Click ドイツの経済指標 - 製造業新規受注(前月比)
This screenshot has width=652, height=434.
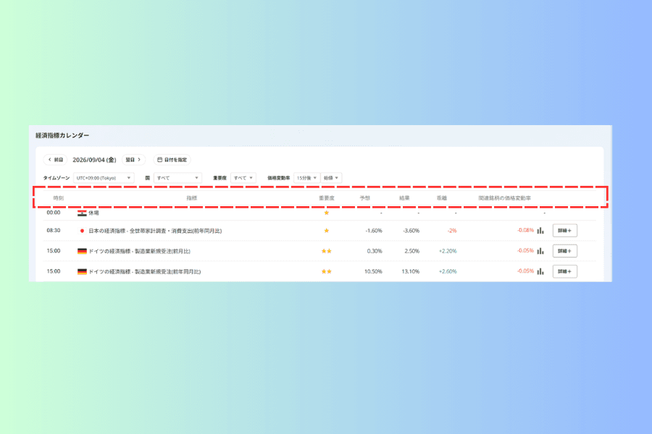coord(139,251)
